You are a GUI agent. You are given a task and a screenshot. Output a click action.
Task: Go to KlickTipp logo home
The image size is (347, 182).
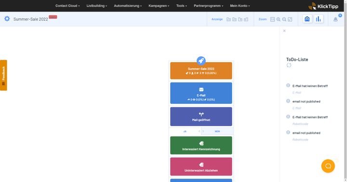pyautogui.click(x=323, y=6)
